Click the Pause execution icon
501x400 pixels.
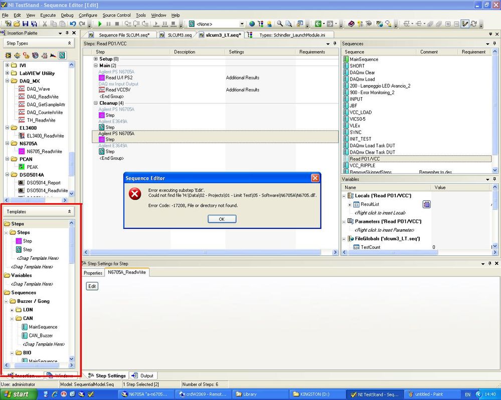click(108, 24)
